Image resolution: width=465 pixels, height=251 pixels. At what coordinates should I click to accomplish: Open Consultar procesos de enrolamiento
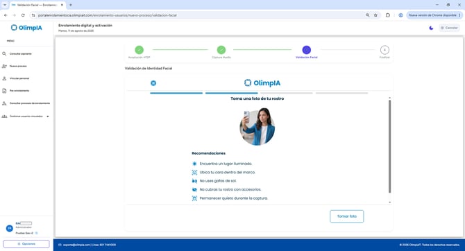coord(30,103)
